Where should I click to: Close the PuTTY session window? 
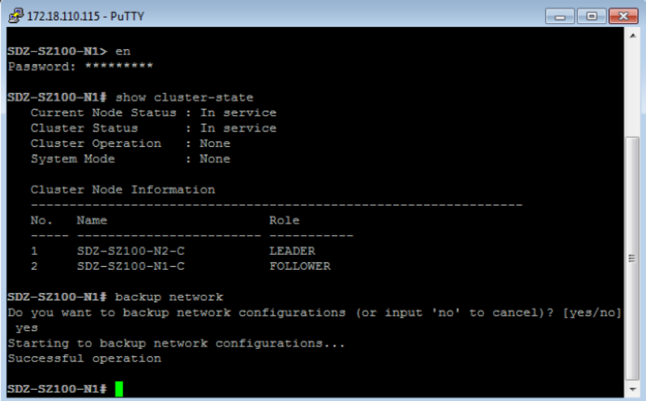click(623, 16)
